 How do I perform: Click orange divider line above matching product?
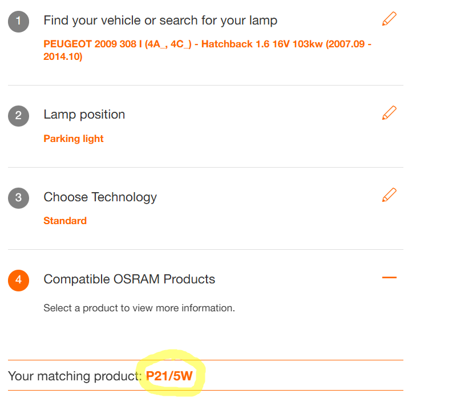pyautogui.click(x=205, y=360)
